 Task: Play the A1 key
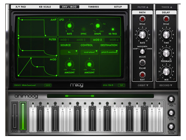point(100,119)
